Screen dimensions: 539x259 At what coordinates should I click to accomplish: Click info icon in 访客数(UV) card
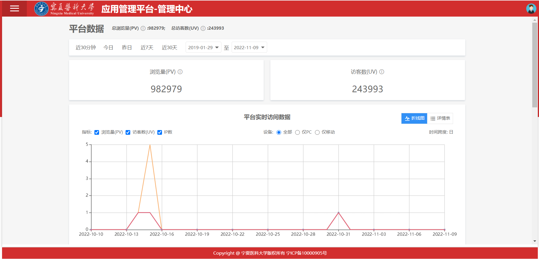[382, 72]
